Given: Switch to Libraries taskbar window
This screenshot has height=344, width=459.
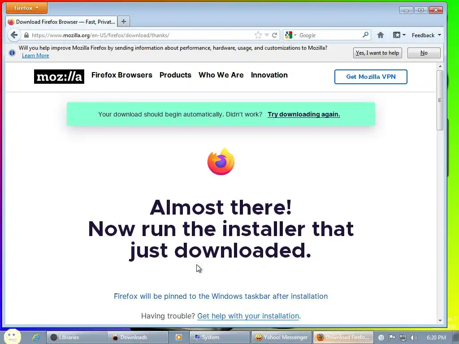Looking at the screenshot, I should click(77, 337).
